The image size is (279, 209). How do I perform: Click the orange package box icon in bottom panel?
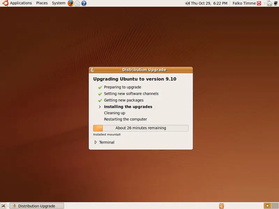[221, 206]
